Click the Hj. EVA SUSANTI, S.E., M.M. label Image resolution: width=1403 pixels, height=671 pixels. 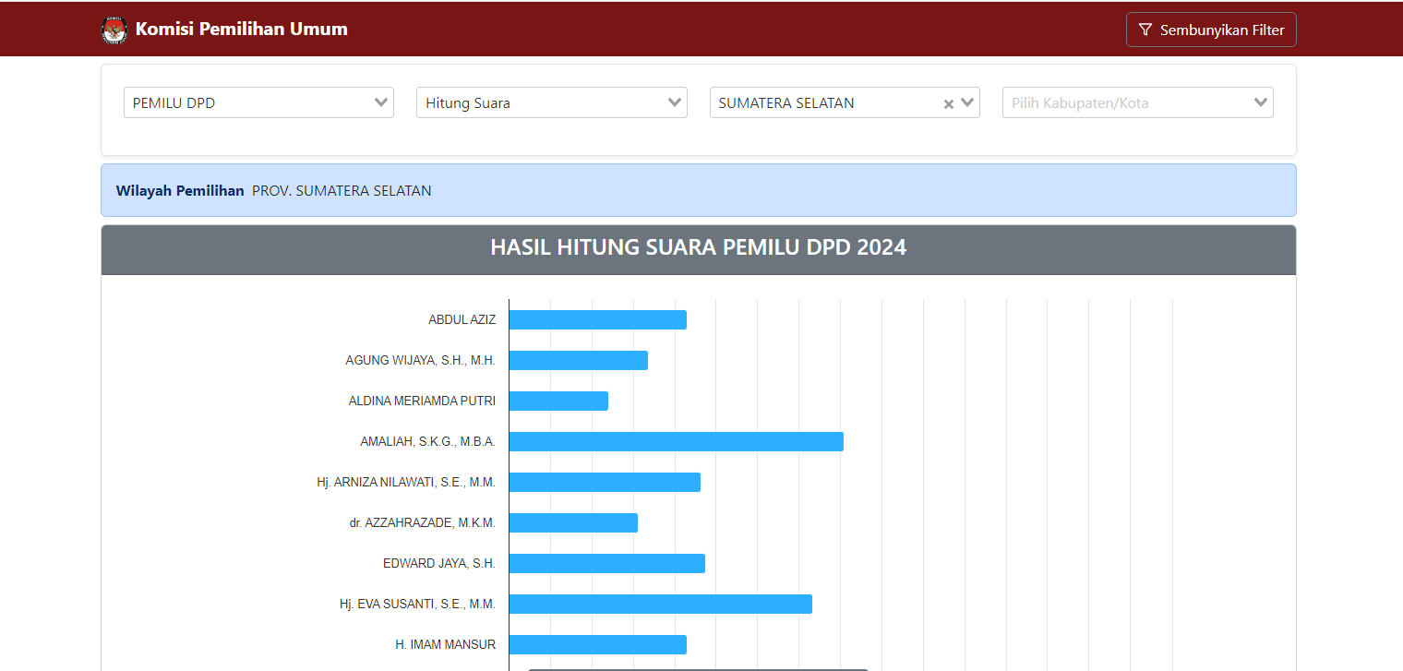(417, 604)
